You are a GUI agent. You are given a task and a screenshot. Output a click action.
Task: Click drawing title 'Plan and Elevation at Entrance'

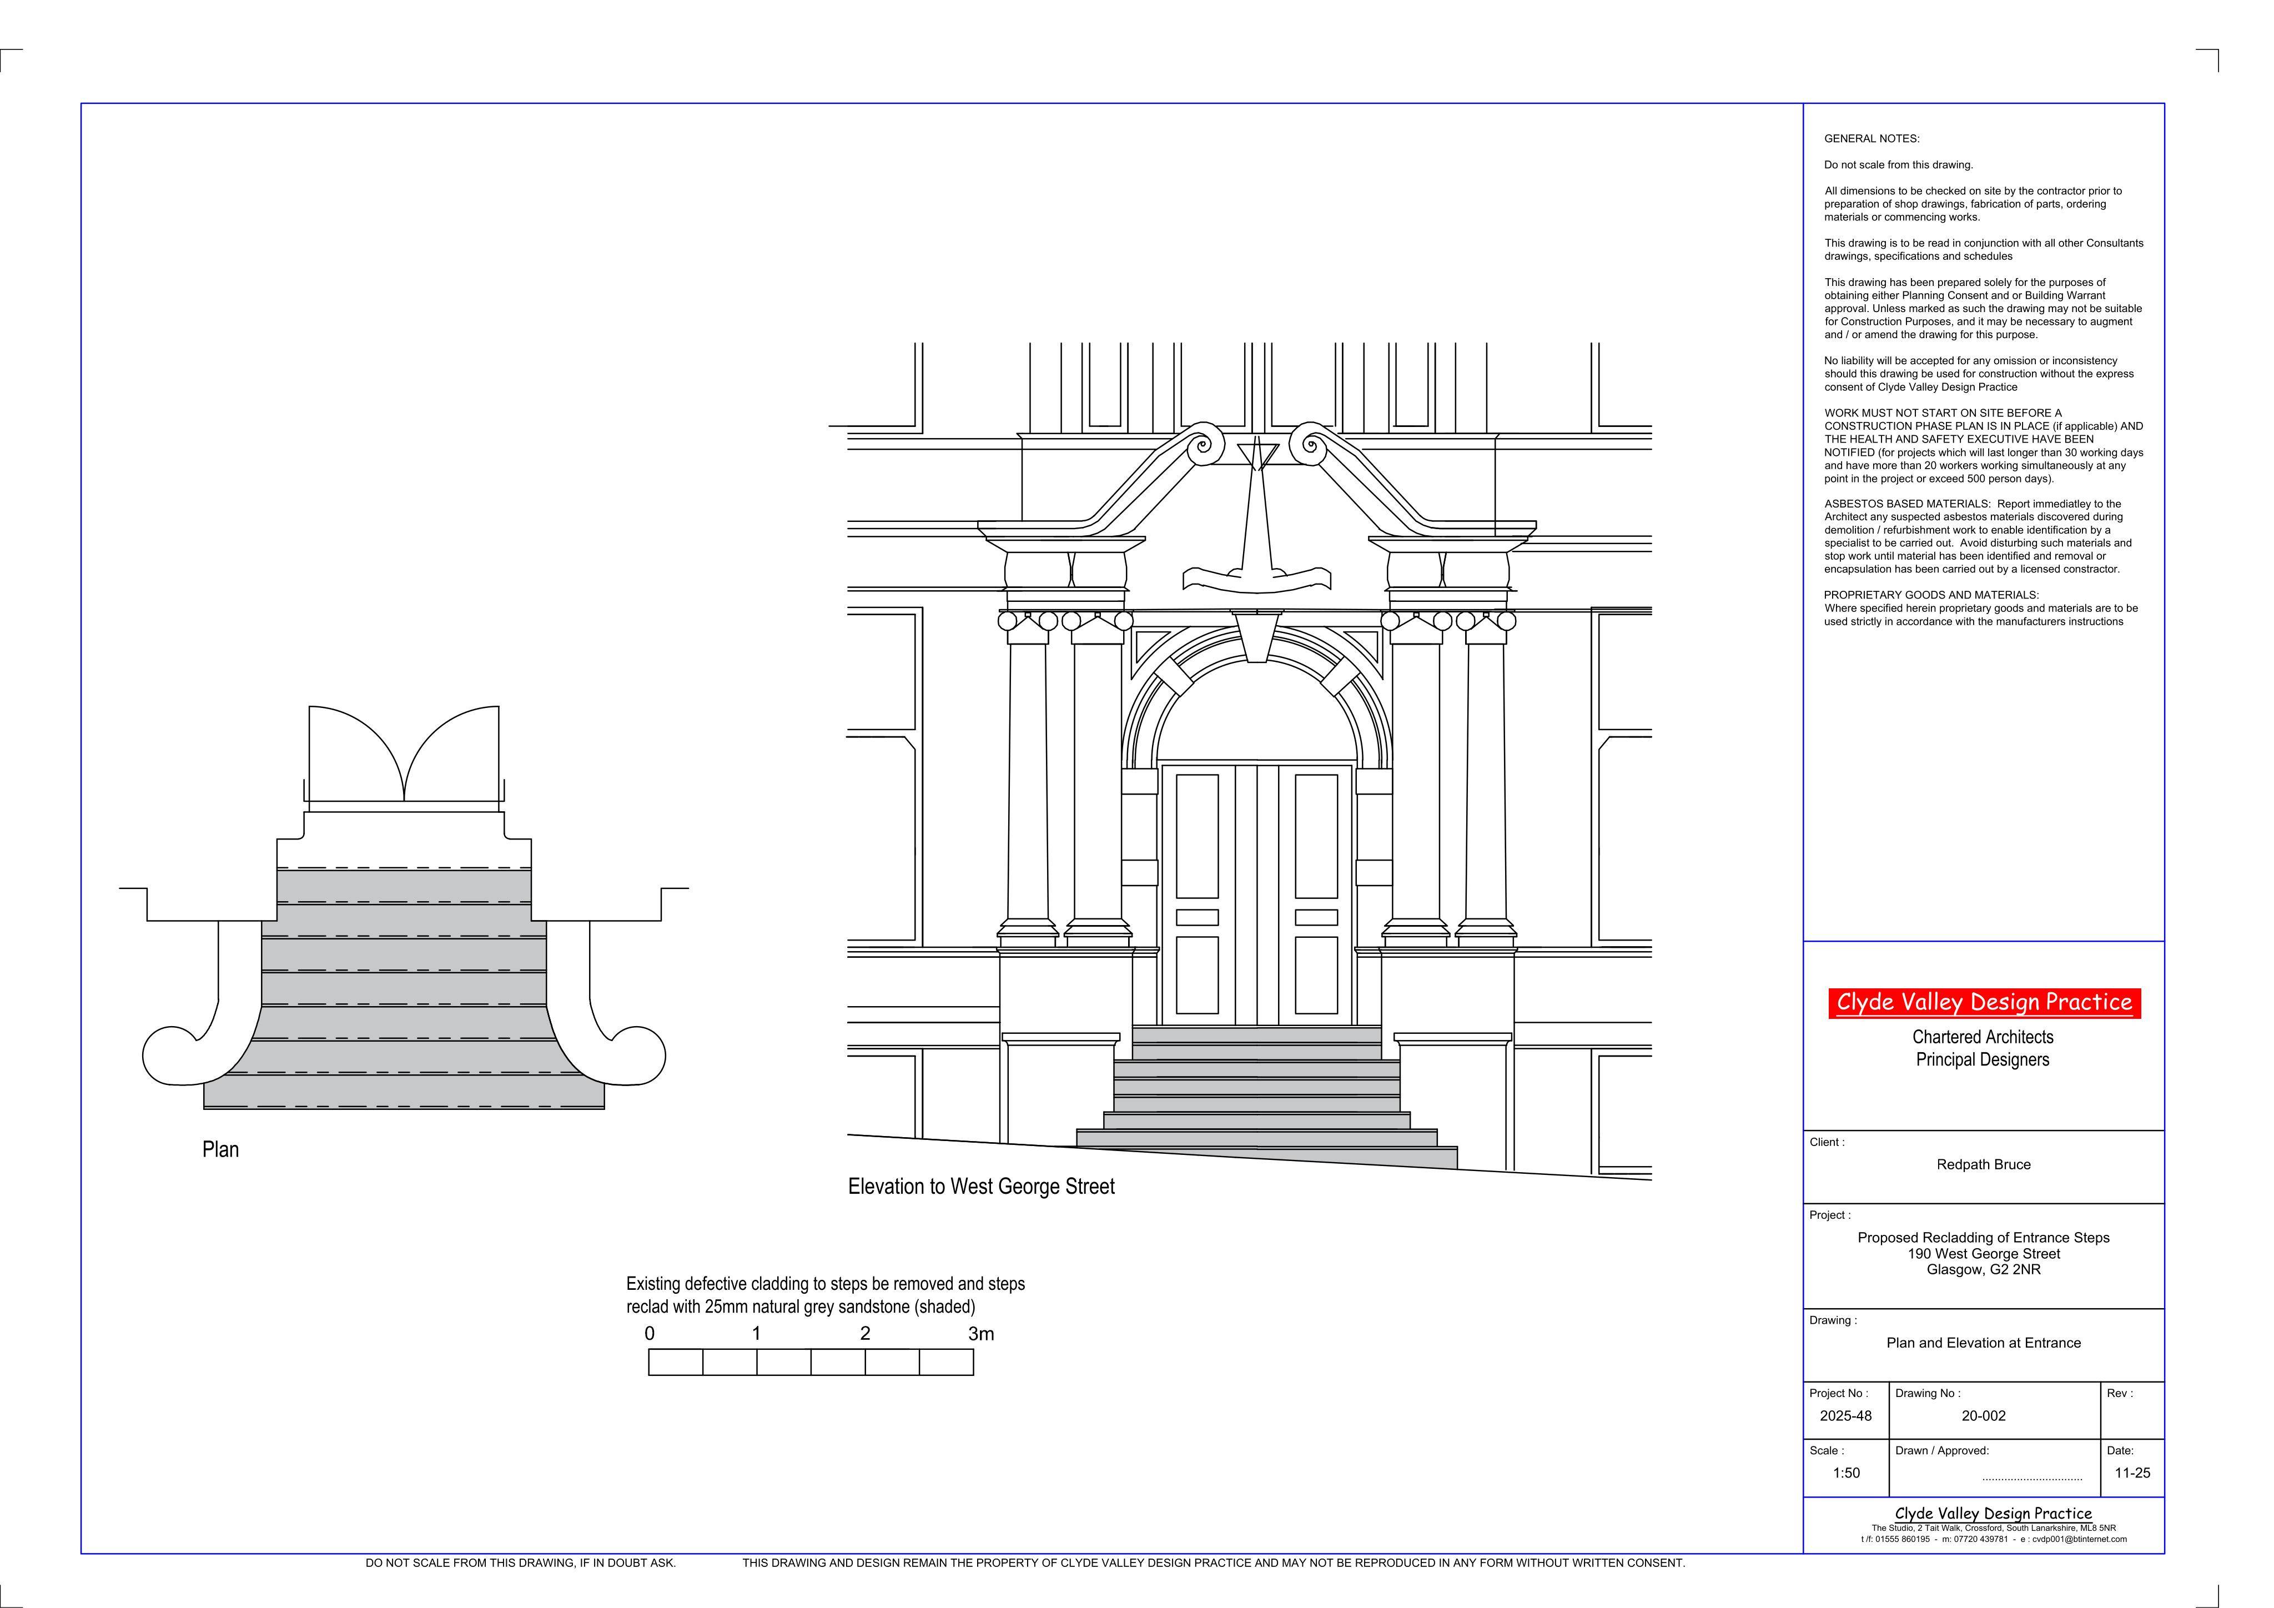1984,1343
